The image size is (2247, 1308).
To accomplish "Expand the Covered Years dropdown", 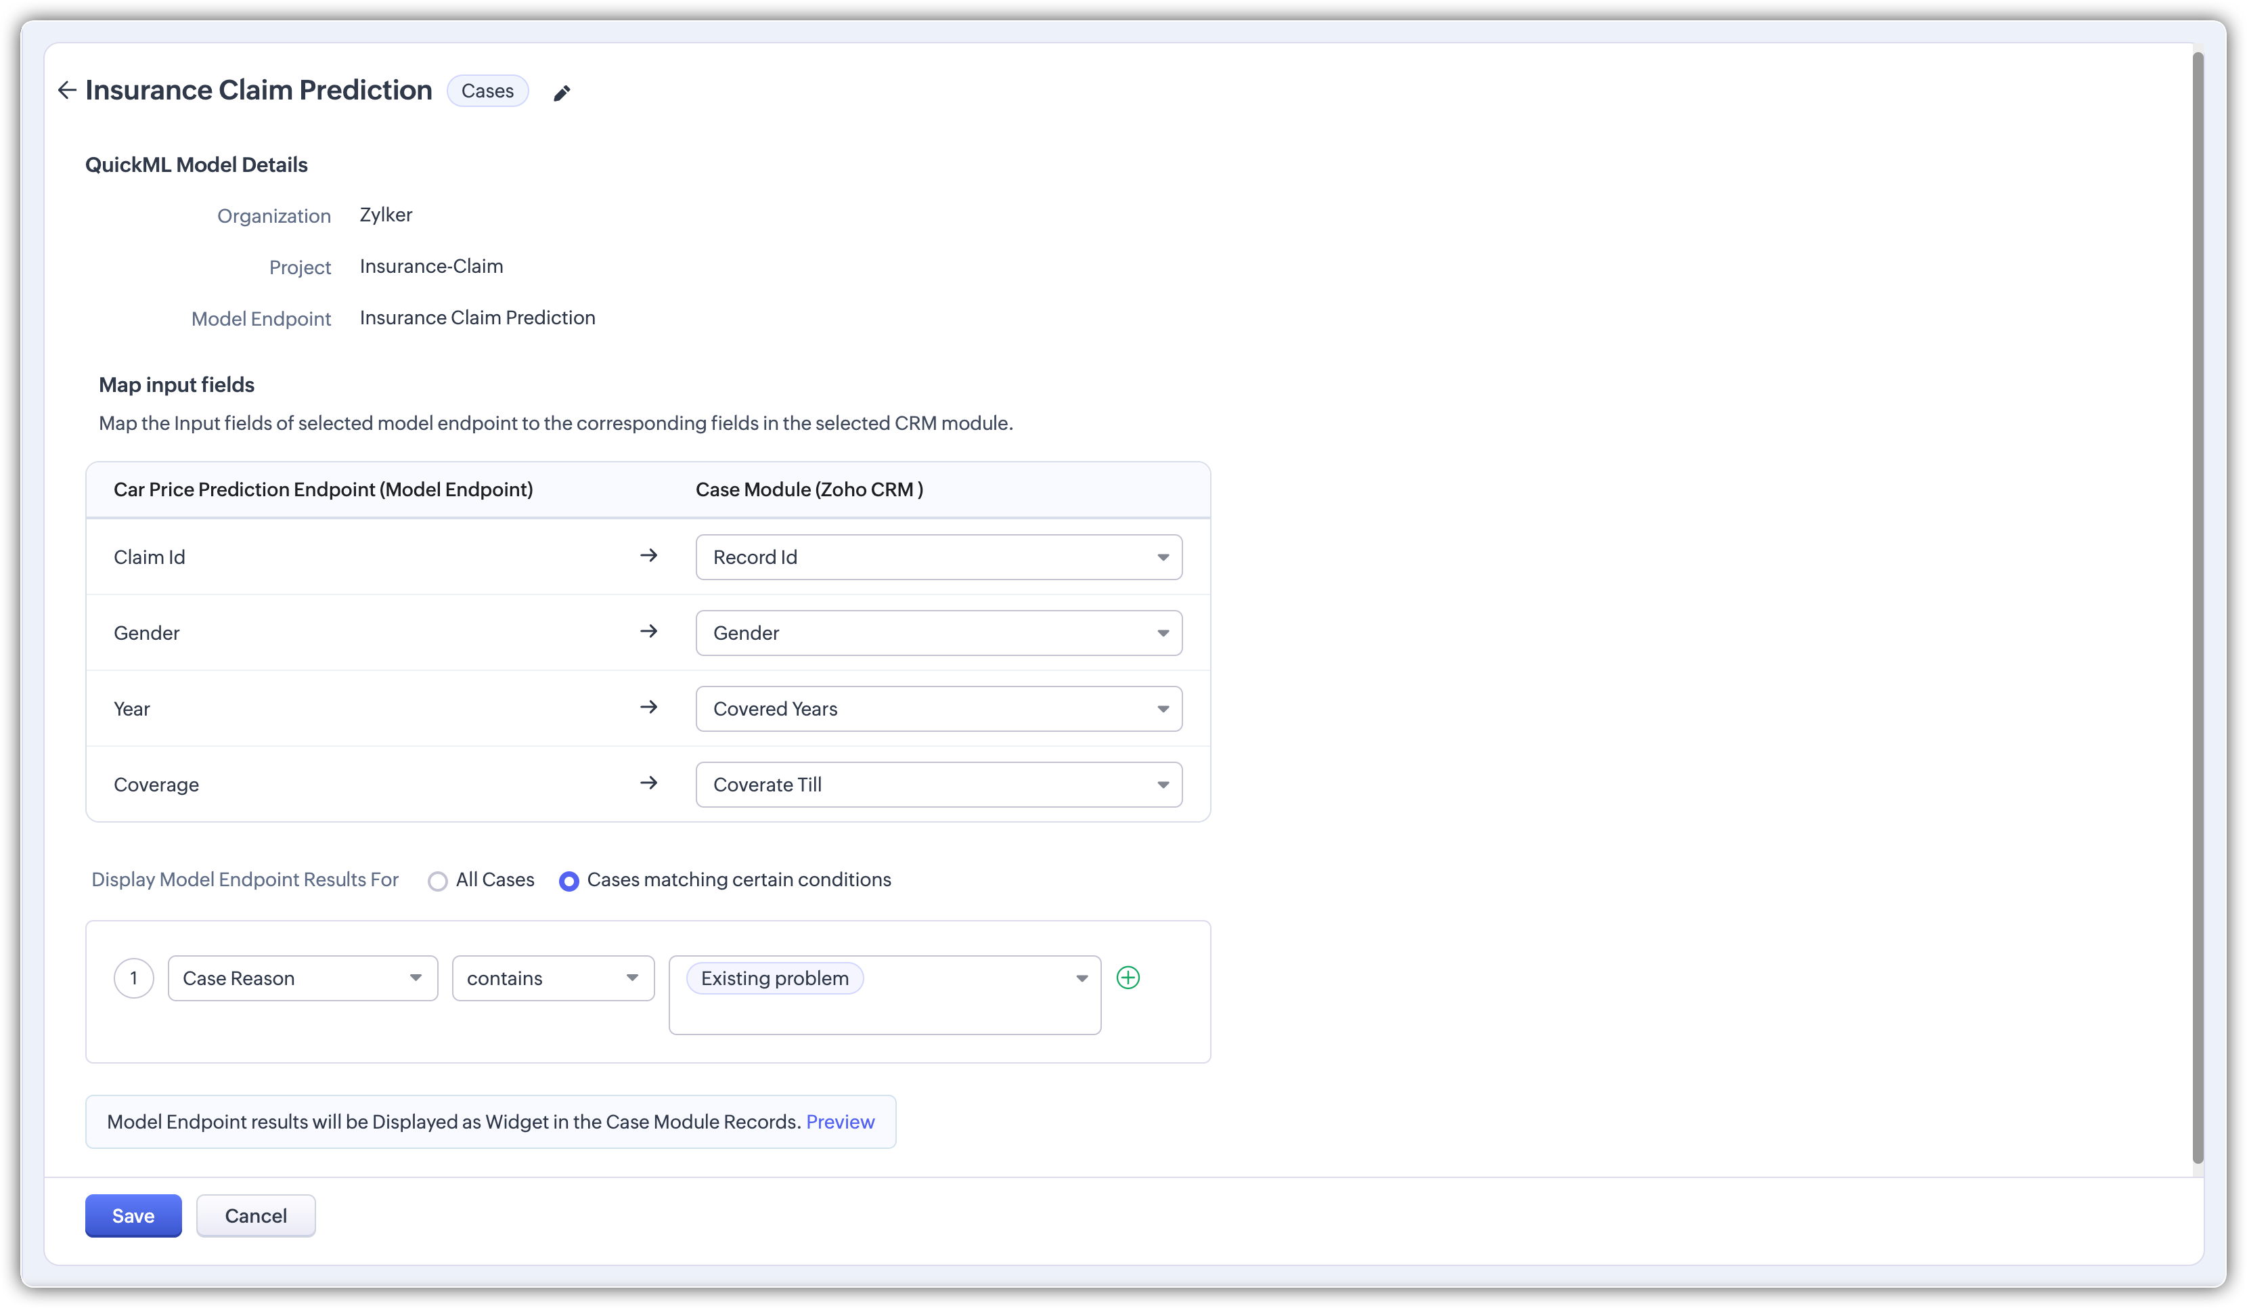I will tap(939, 708).
